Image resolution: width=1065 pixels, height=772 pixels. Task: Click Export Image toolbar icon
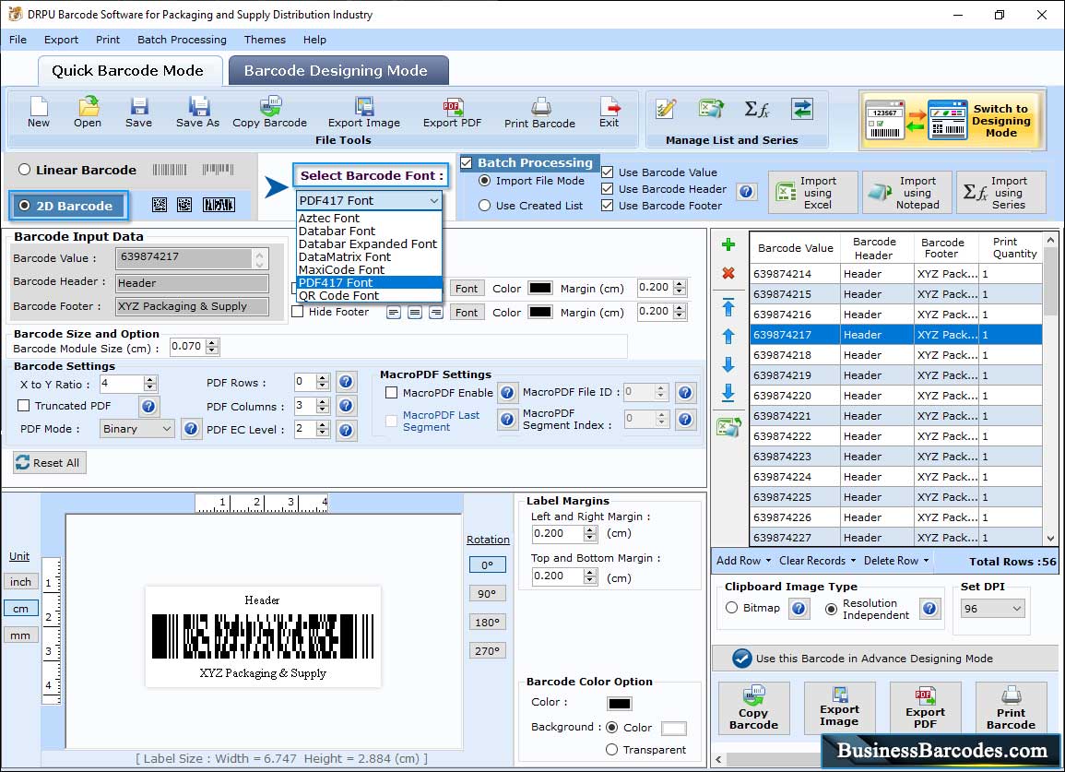(x=364, y=113)
